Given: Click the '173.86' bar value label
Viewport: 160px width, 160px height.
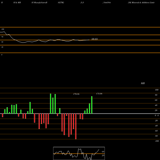Looking at the screenshot, I should point(99,94).
